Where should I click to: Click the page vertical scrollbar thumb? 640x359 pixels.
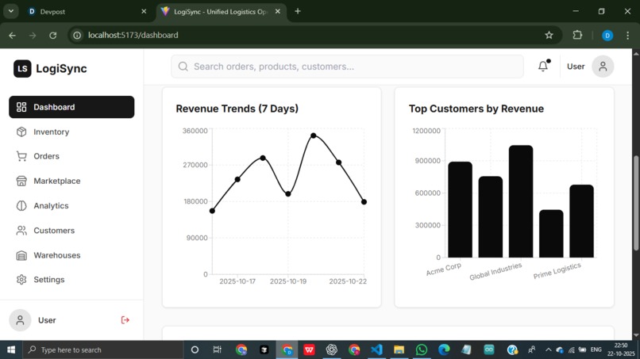coord(636,203)
